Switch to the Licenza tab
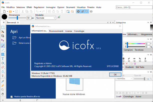Screen dimensions: 153x102 click(68, 31)
